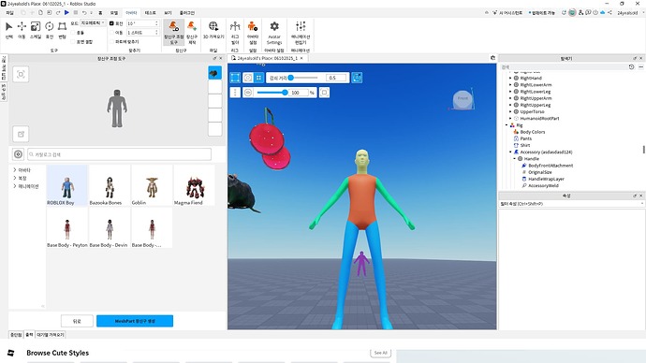
Task: Switch to the Plugins ribbon tab
Action: pyautogui.click(x=187, y=13)
